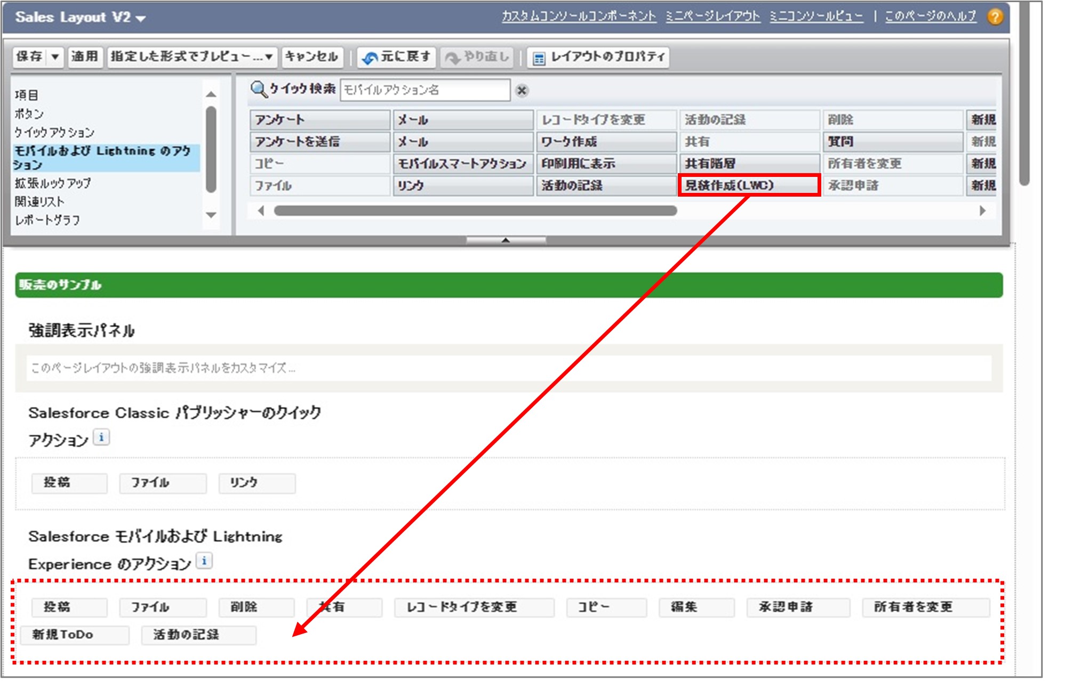
Task: Clear the quick find search box
Action: coord(522,91)
